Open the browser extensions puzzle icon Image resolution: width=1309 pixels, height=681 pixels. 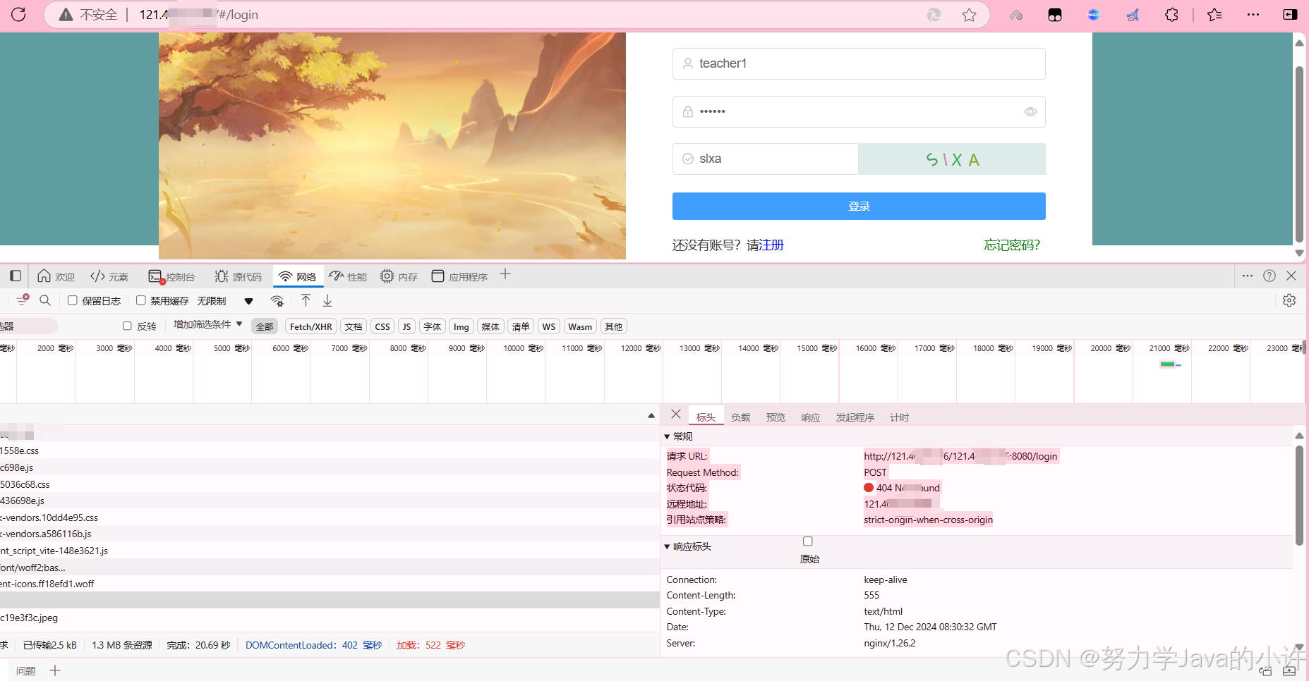coord(1171,15)
